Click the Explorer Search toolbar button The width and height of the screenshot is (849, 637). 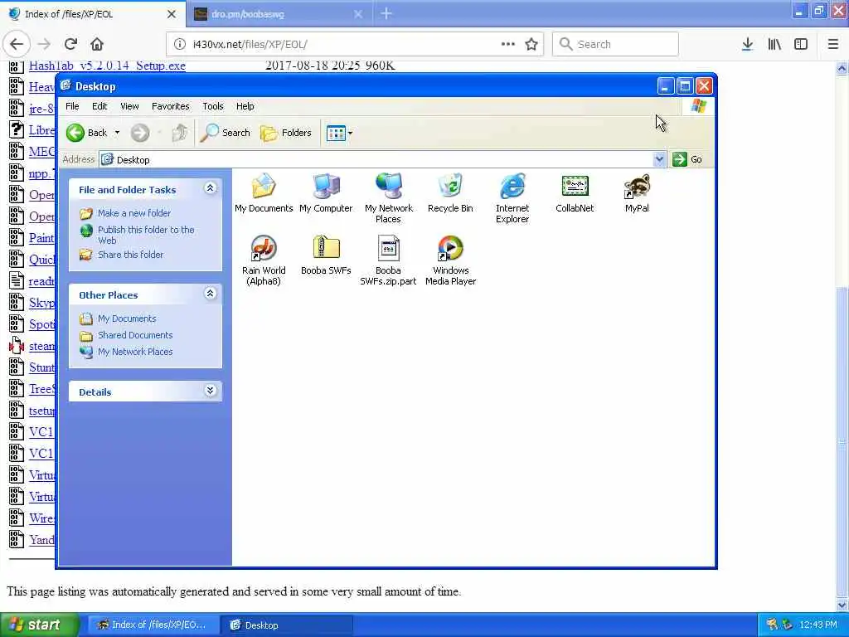226,133
